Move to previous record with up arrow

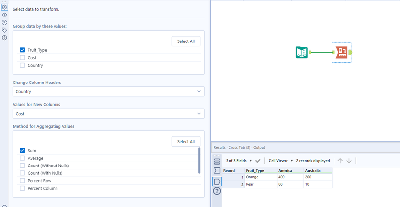340,161
